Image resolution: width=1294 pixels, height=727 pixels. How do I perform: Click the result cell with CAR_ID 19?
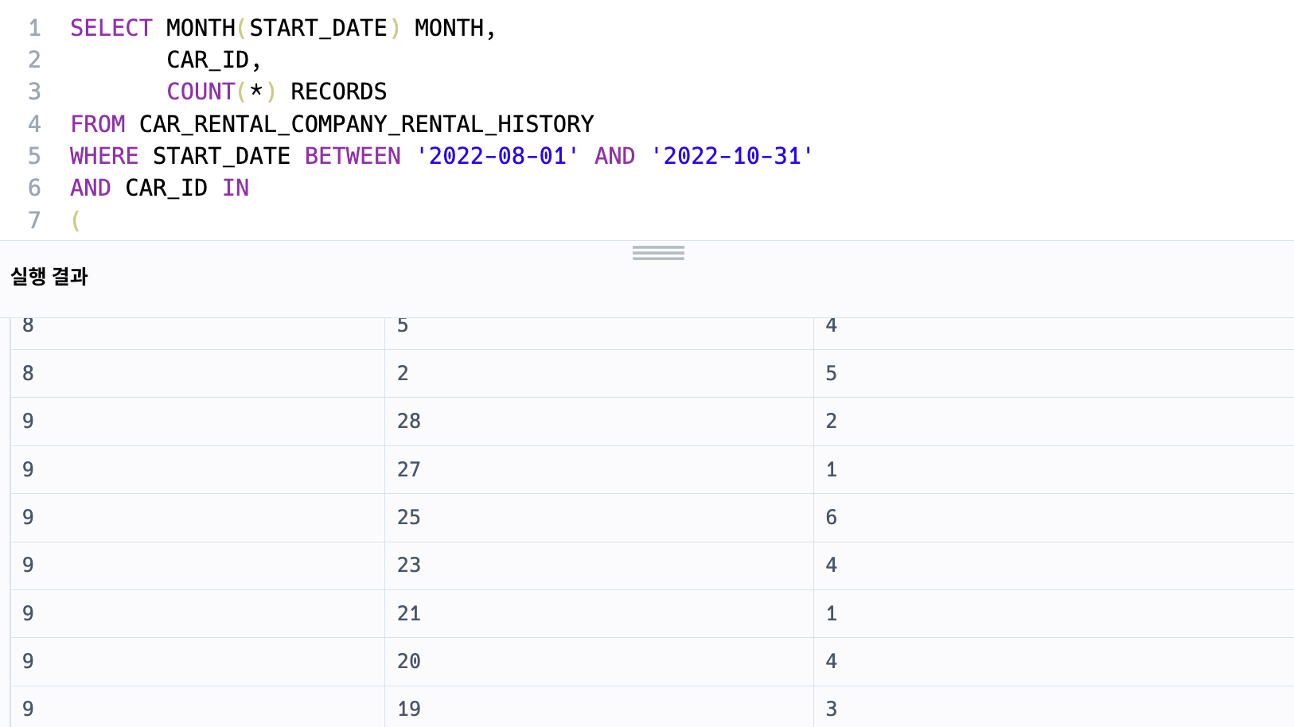coord(599,707)
